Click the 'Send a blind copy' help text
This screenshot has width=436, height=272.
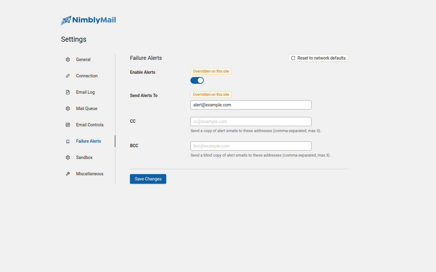[260, 155]
